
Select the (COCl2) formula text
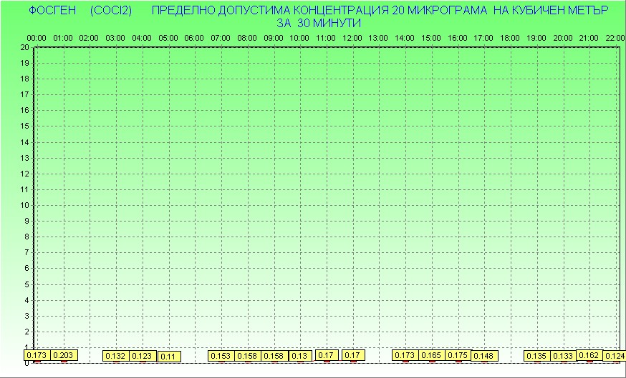[111, 11]
